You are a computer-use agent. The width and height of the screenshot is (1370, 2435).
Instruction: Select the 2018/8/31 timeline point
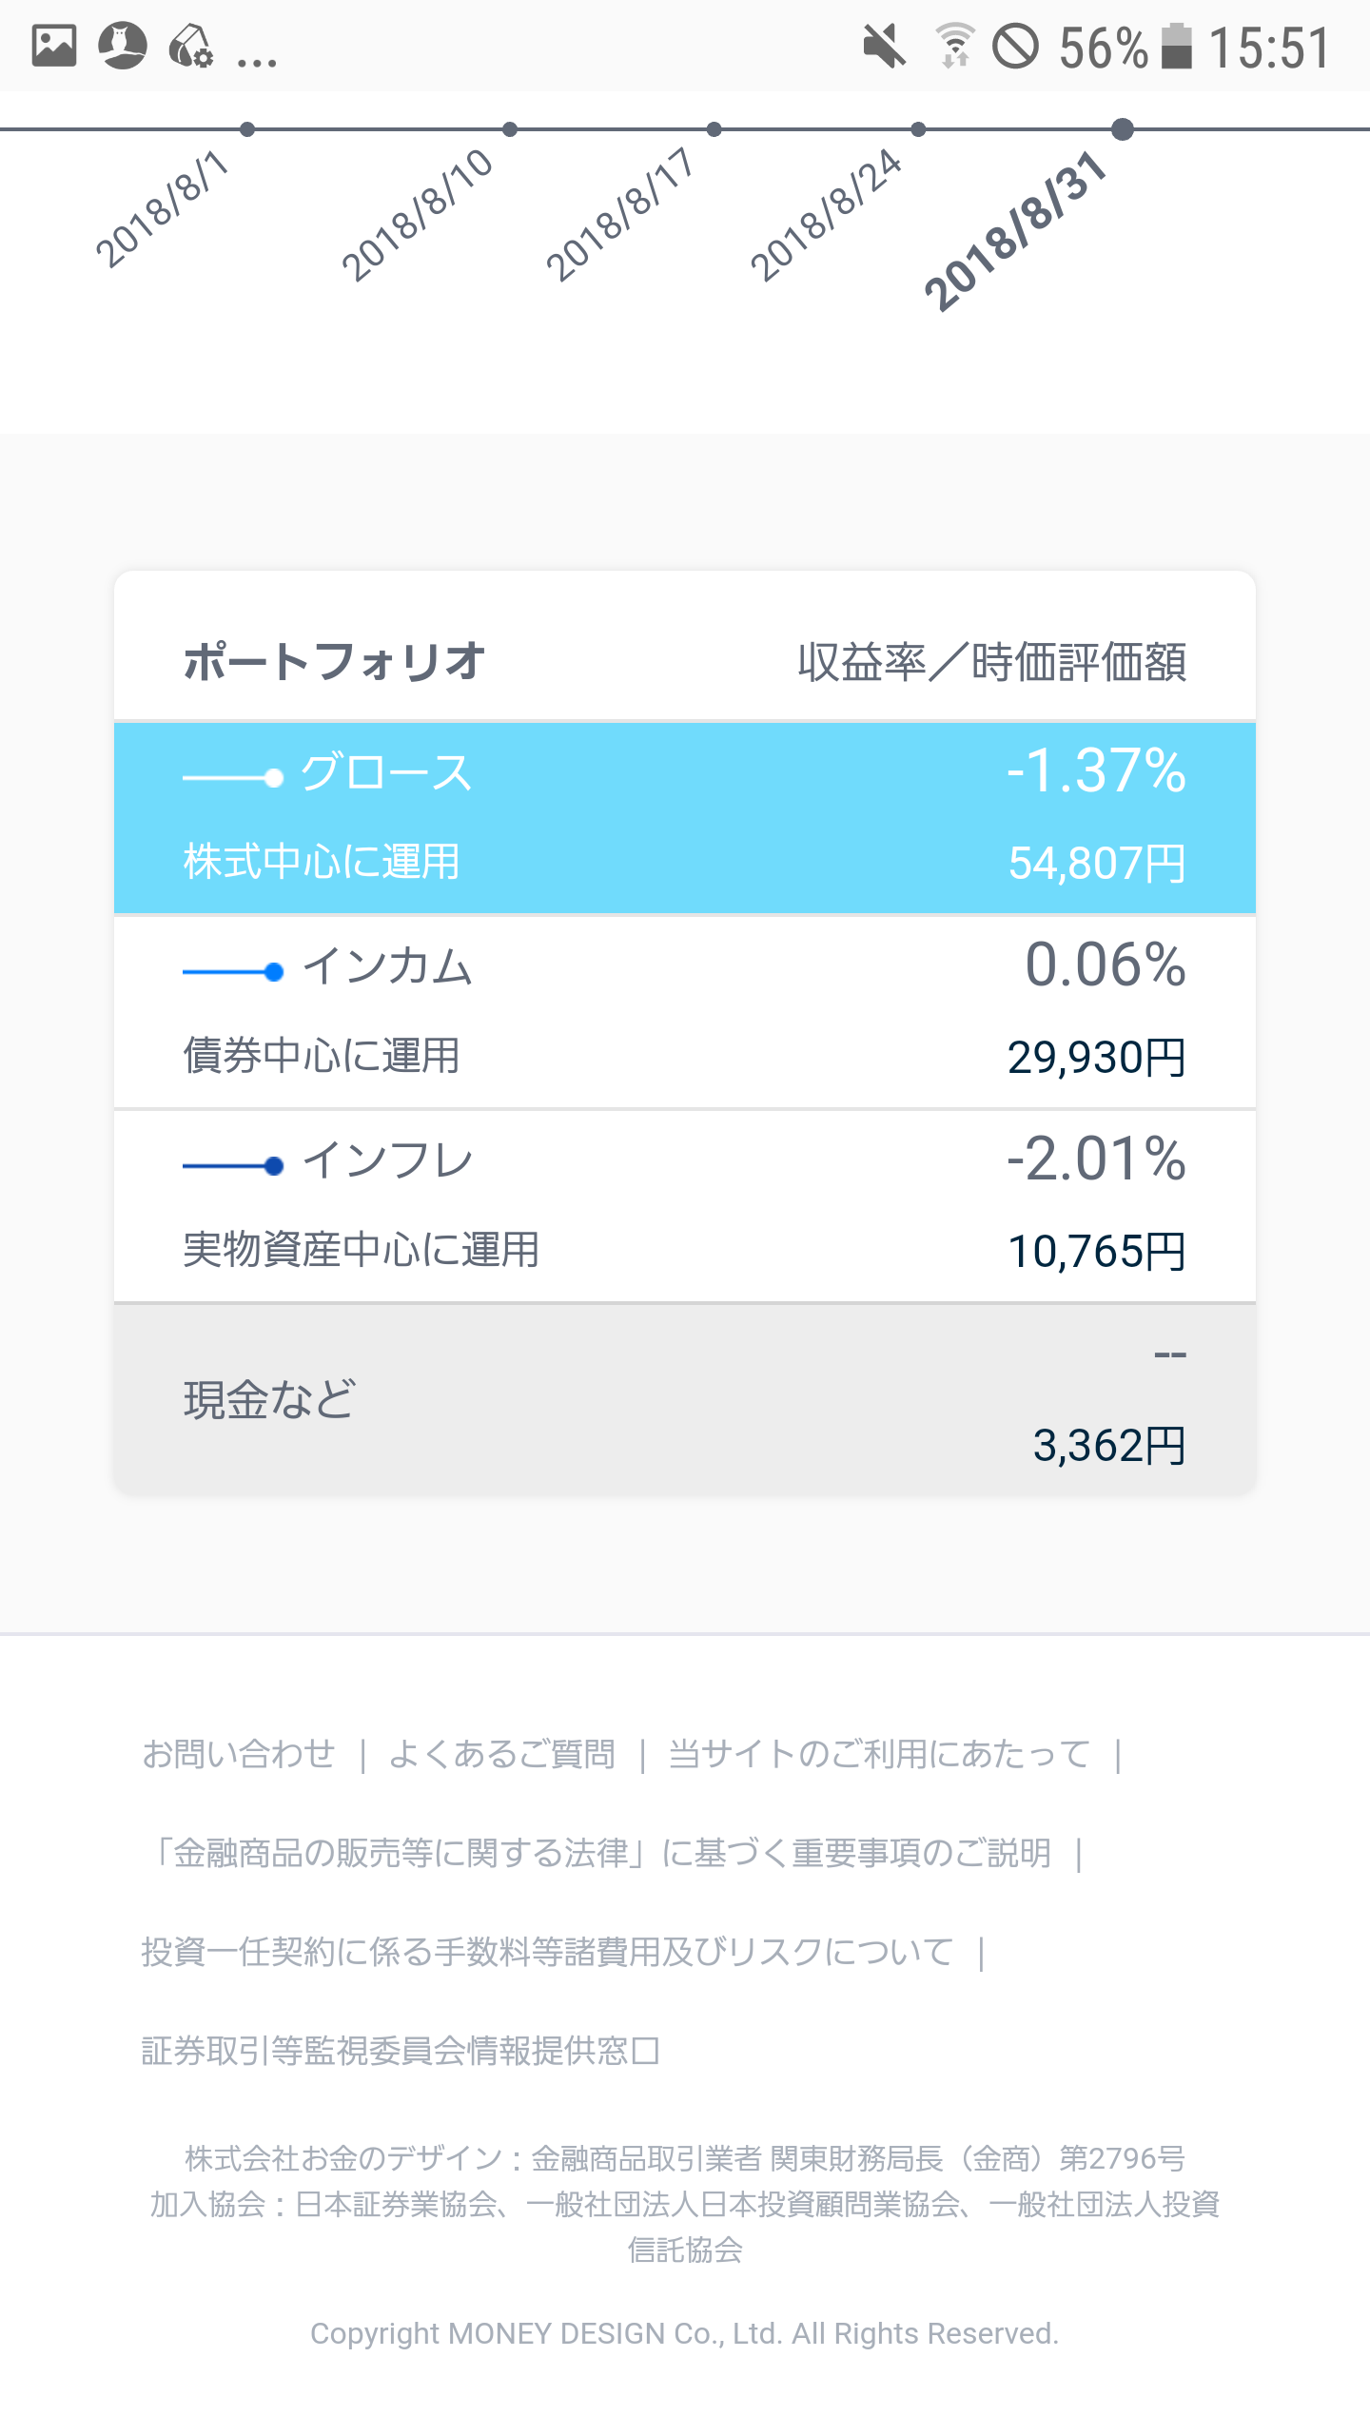[1123, 129]
